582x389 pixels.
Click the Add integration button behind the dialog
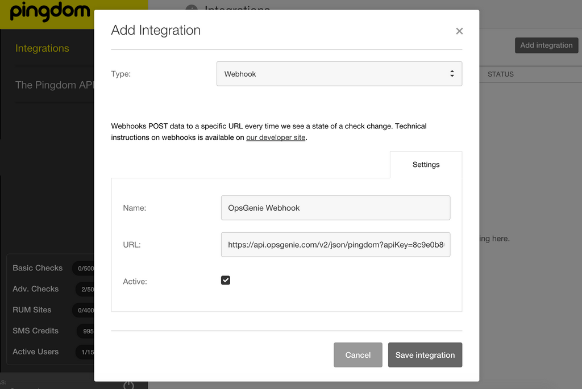point(546,45)
